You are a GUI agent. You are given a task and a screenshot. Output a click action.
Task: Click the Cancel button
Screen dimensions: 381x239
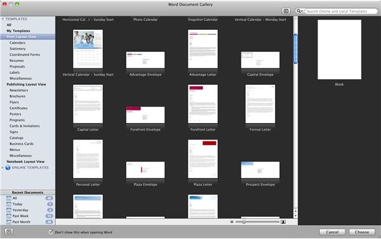pos(332,232)
